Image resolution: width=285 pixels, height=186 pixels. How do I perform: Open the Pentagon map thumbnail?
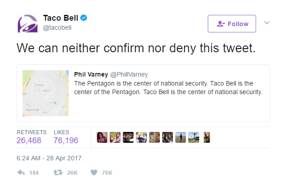46,93
